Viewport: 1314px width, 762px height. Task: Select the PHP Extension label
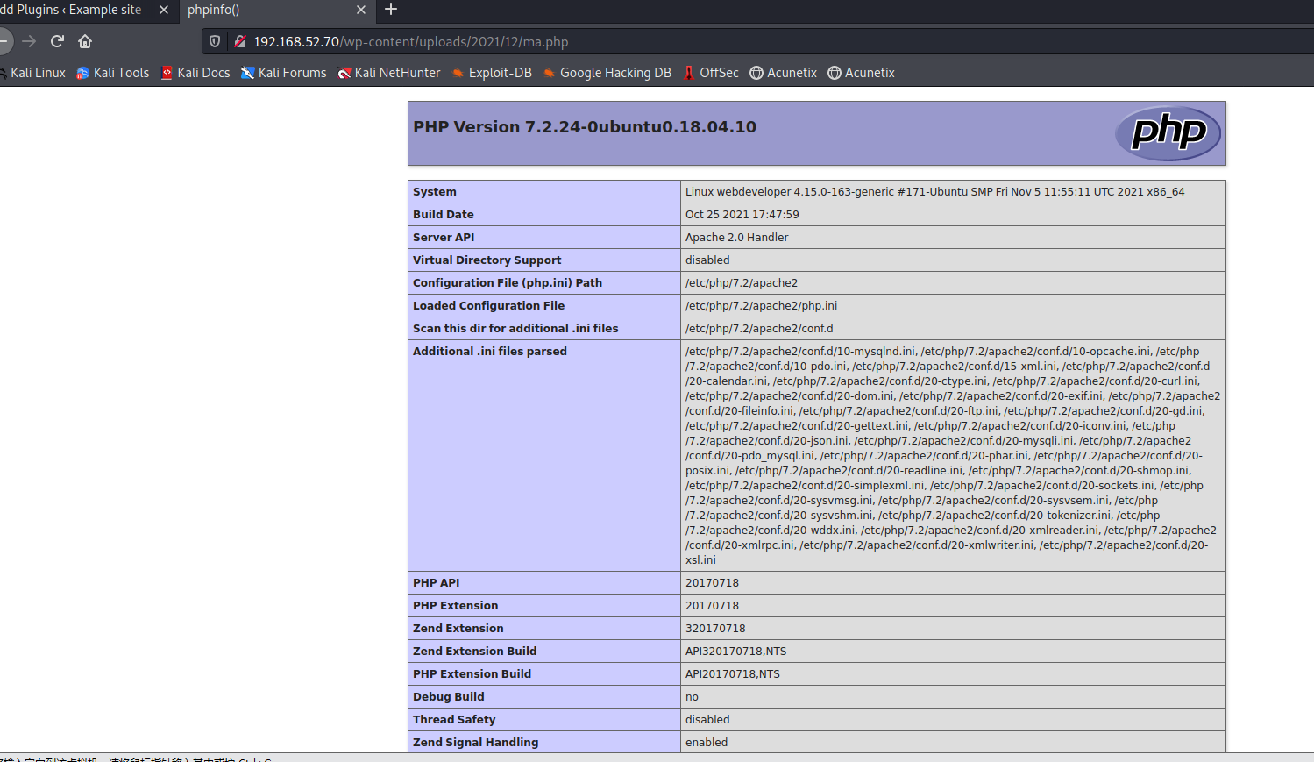456,606
